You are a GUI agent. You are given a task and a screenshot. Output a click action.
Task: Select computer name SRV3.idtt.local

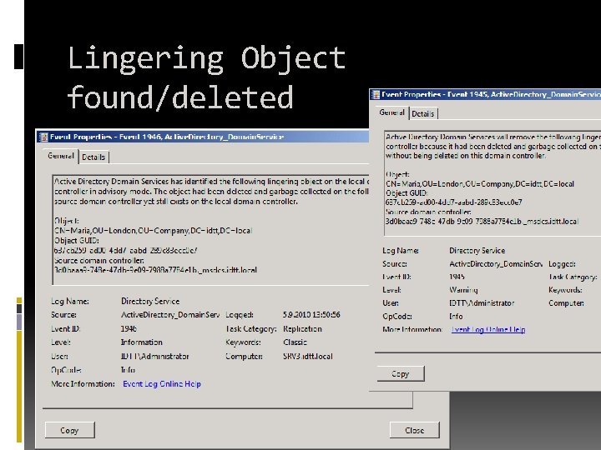[x=308, y=357]
